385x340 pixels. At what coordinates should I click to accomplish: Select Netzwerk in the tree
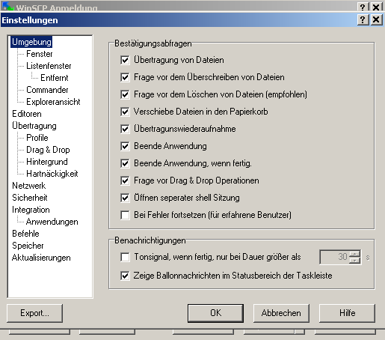click(29, 186)
